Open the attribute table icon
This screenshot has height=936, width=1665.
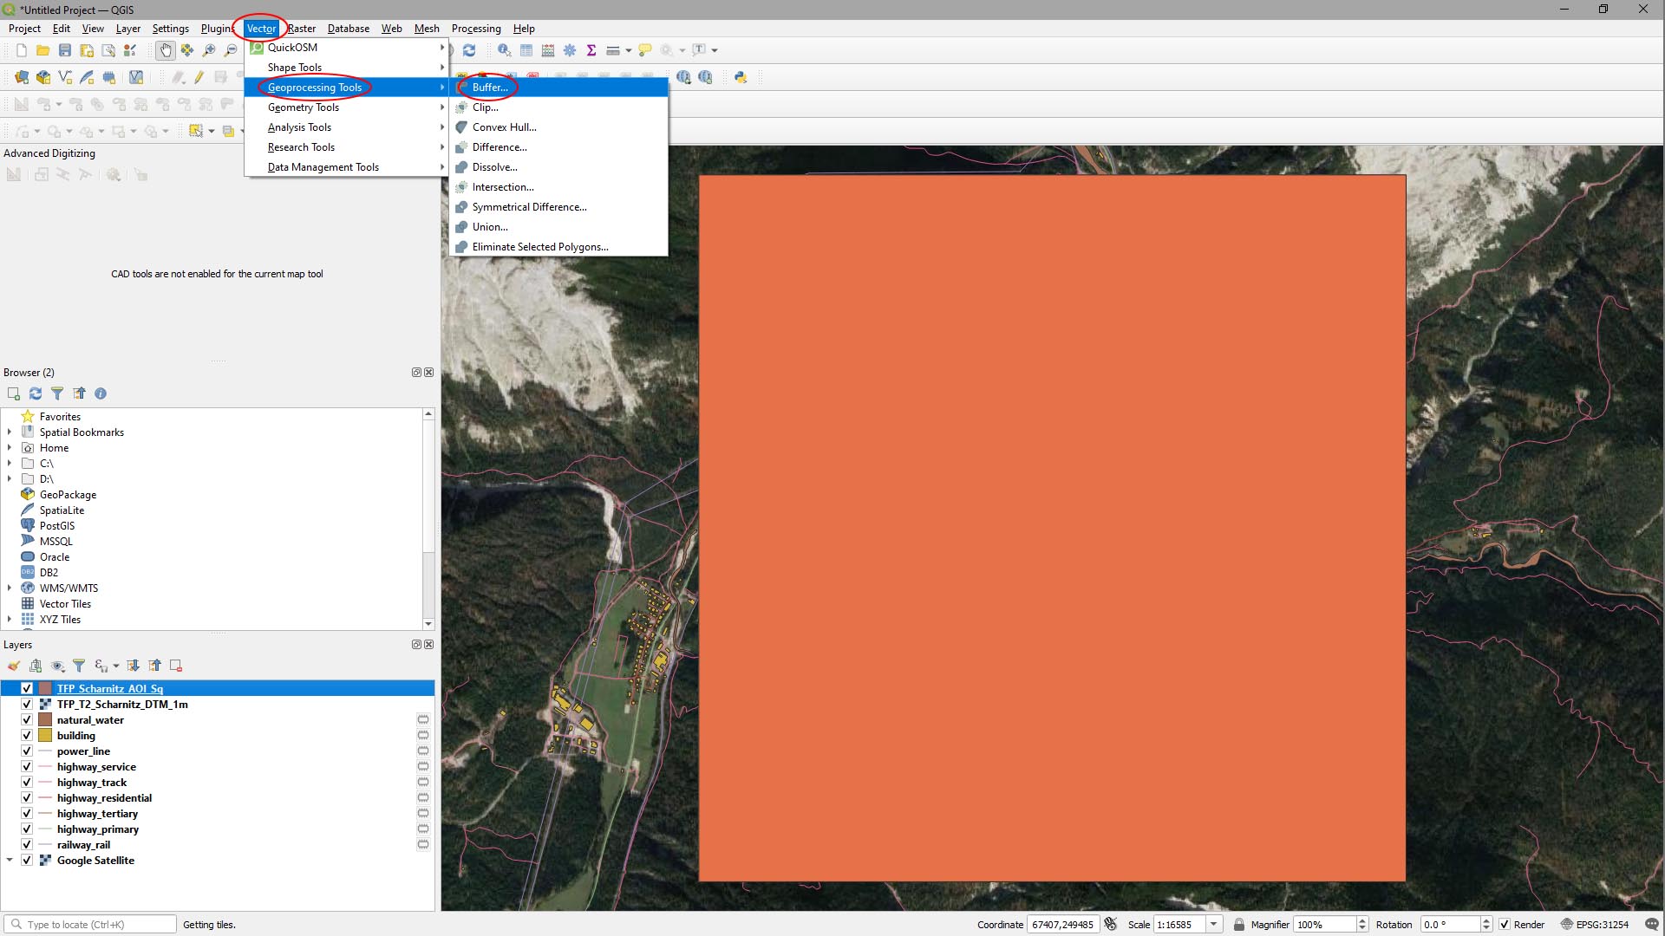pos(526,50)
